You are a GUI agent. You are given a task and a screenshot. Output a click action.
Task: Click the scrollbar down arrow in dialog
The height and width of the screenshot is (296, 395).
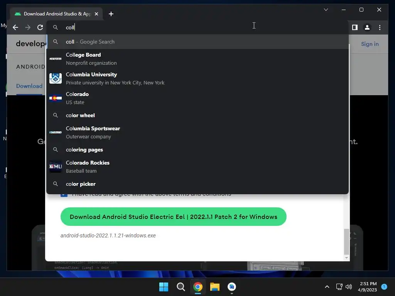point(346,258)
